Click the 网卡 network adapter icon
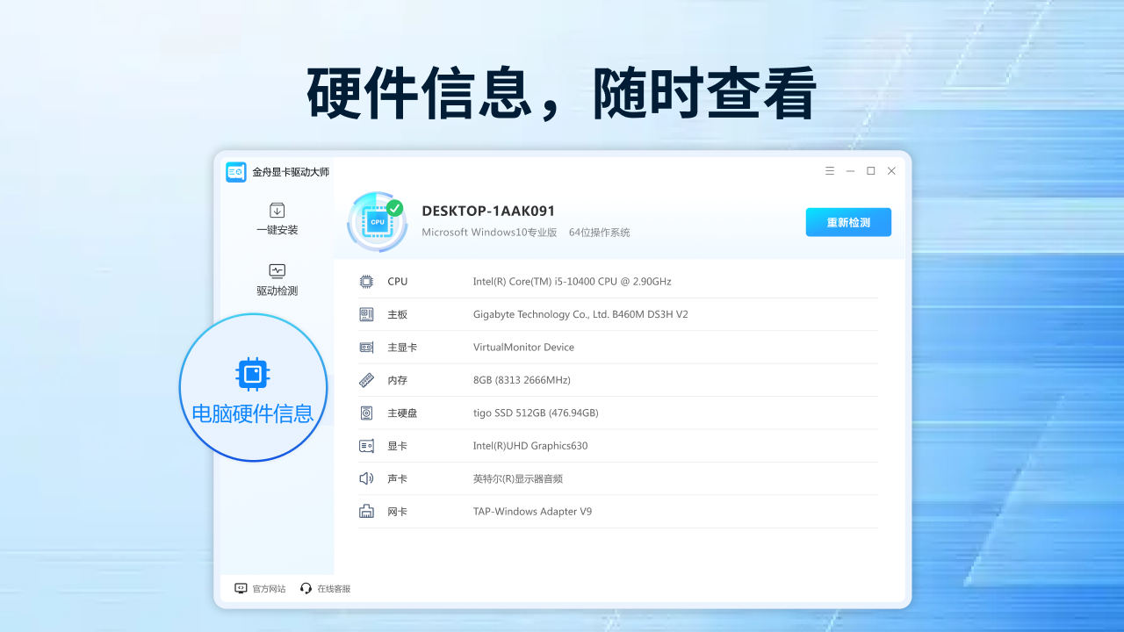The height and width of the screenshot is (632, 1124). 366,512
